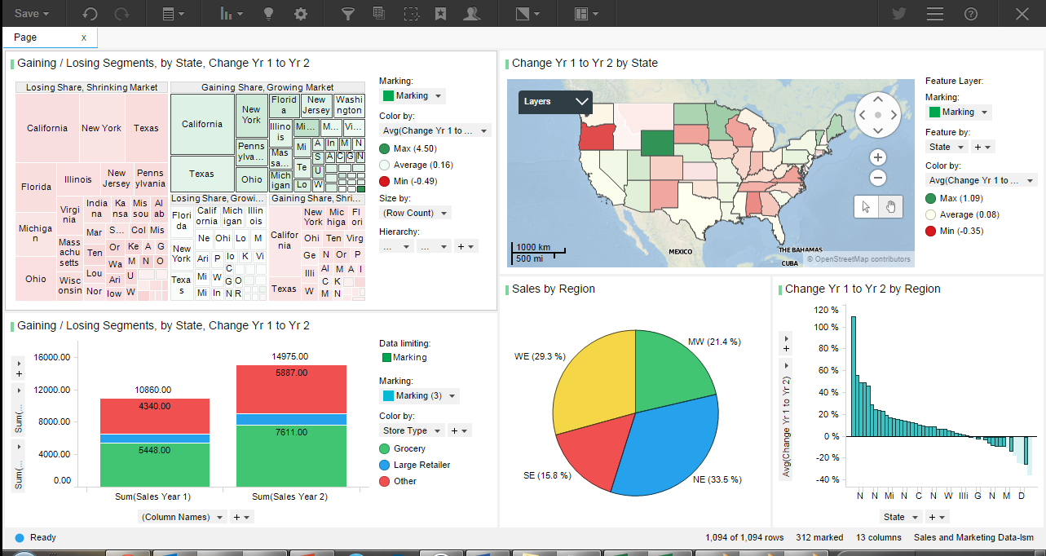Screen dimensions: 1046x556
Task: Select the arrow pointer tool on map
Action: [x=866, y=207]
